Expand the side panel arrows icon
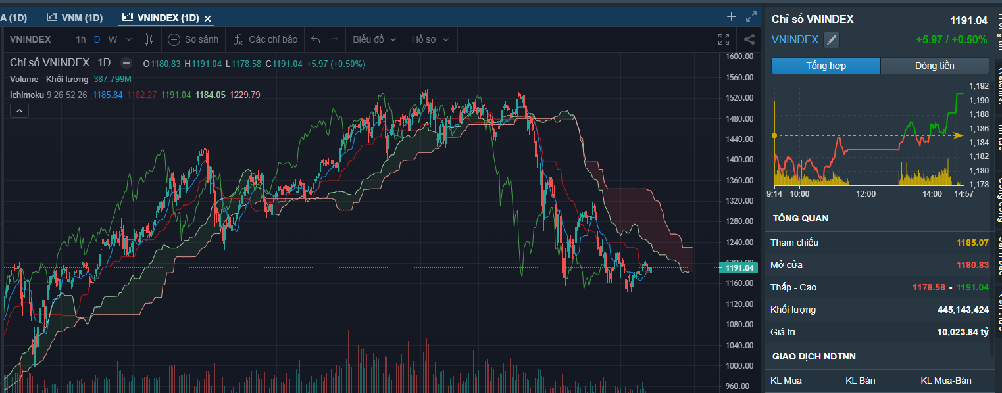This screenshot has width=1002, height=393. 751,16
